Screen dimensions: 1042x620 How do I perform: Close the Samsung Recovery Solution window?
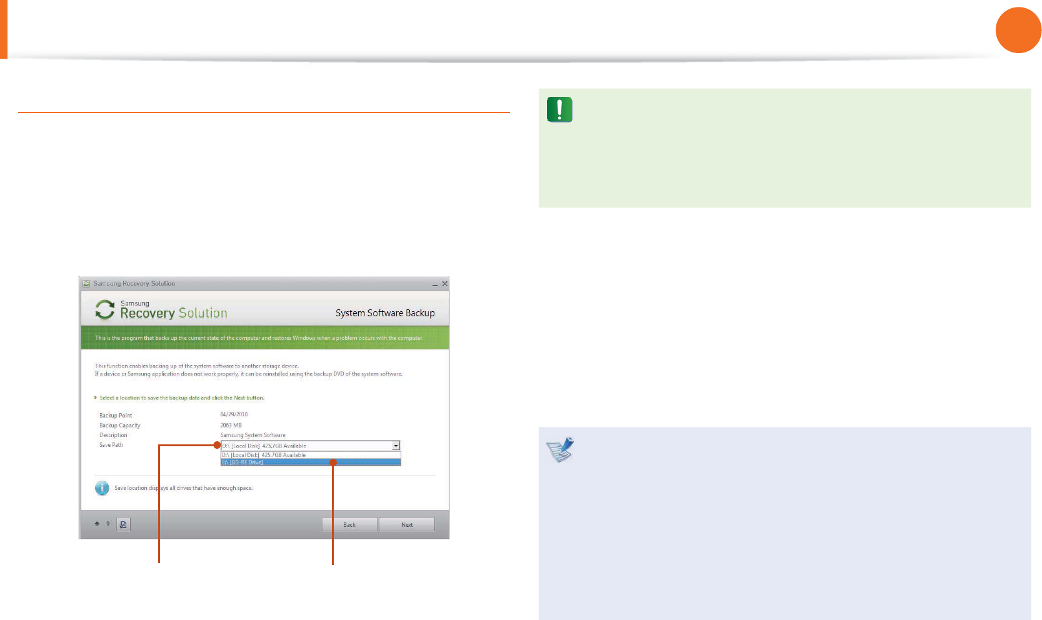point(445,284)
